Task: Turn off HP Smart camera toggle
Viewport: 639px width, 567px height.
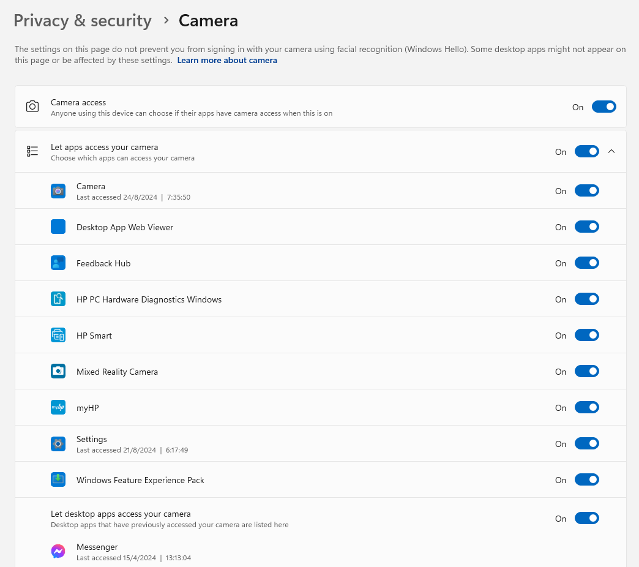Action: [586, 335]
